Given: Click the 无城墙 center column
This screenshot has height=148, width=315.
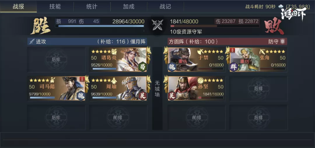Looking at the screenshot, I should 157,88.
